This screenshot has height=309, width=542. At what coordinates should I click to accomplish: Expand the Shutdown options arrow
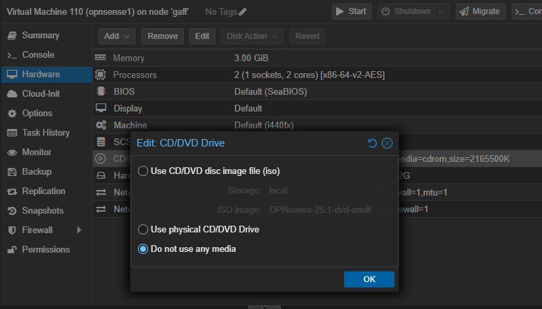(442, 11)
